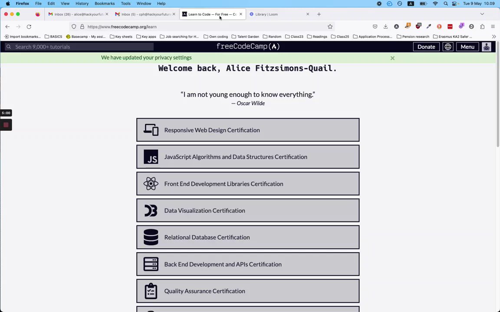Save page to Pocket icon
The height and width of the screenshot is (312, 500).
click(375, 27)
